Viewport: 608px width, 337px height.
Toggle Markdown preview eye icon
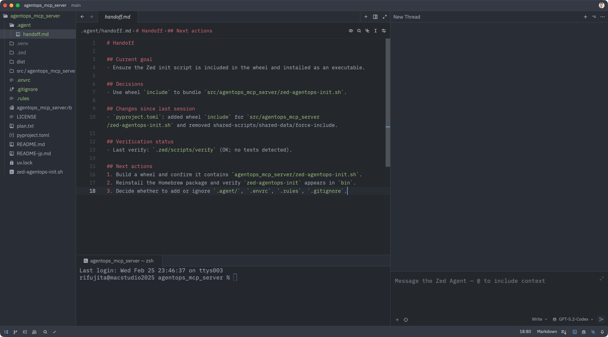[x=351, y=31]
